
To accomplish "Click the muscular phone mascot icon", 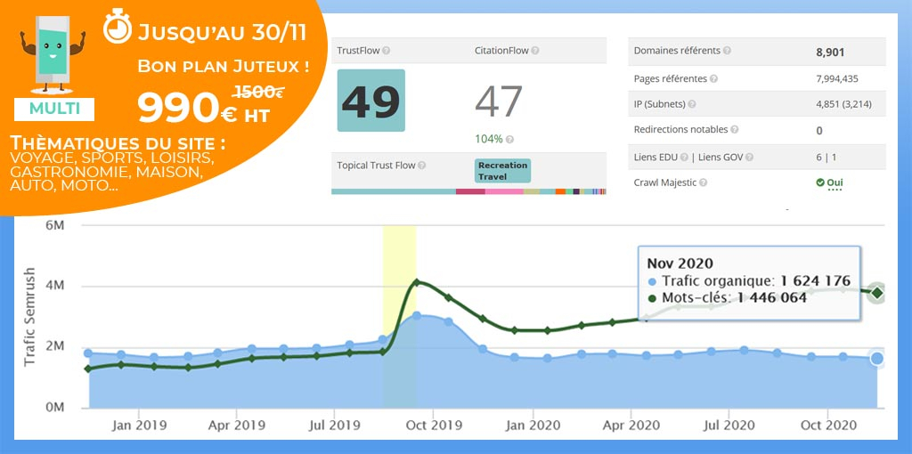I will (x=53, y=53).
